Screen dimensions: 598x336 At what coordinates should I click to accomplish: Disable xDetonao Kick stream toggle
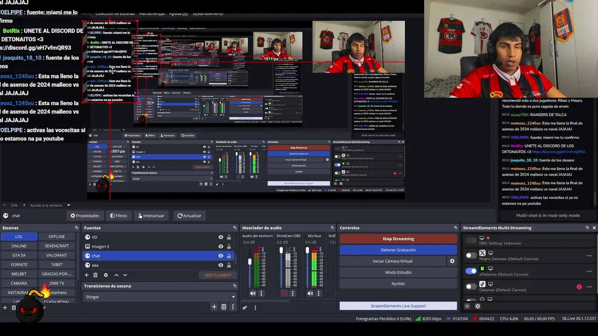471,271
